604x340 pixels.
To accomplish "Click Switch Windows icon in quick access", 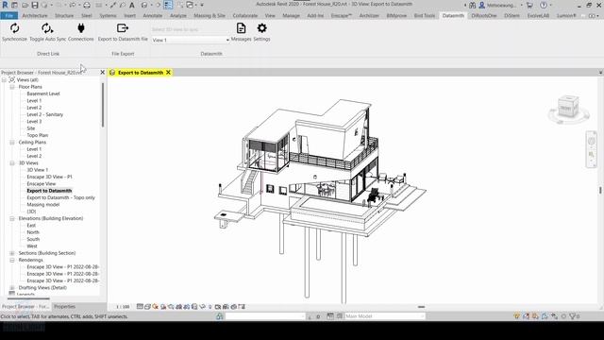I will pyautogui.click(x=190, y=6).
